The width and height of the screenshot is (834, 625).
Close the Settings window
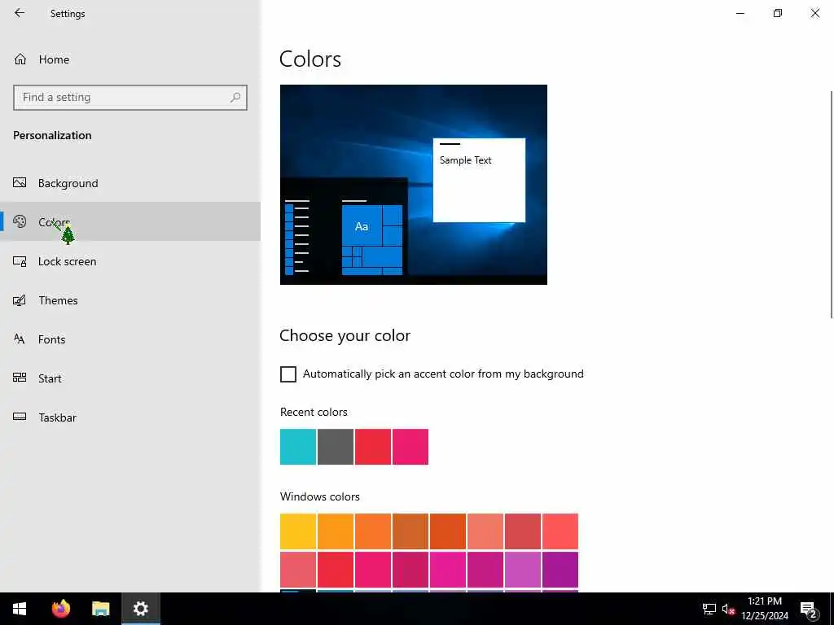pos(814,13)
